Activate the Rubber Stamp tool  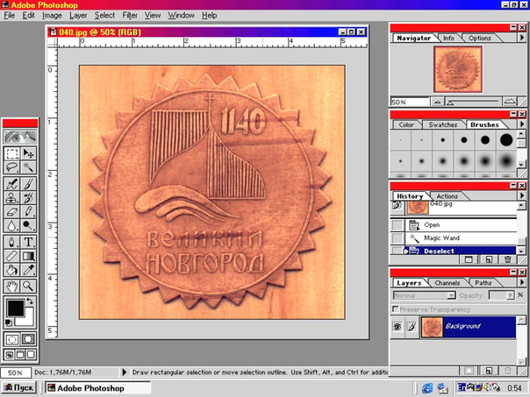pos(12,198)
